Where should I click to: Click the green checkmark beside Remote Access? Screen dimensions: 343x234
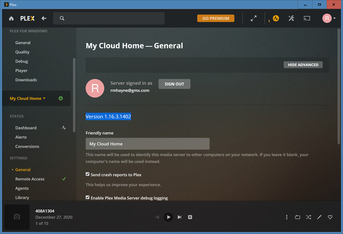pos(64,179)
